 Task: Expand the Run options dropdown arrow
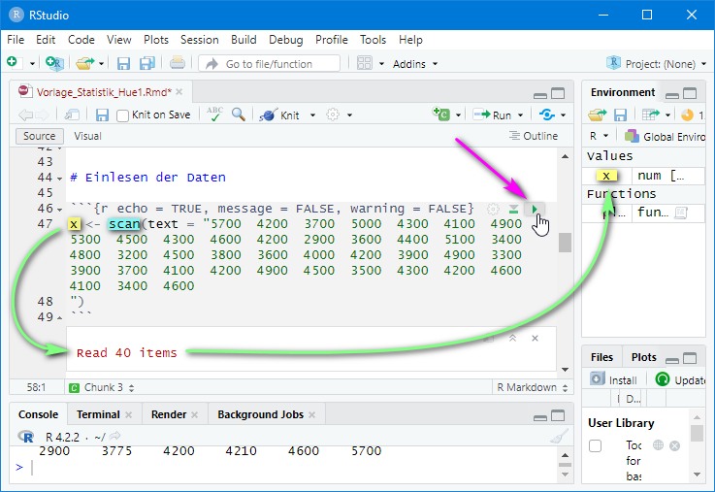click(x=520, y=115)
